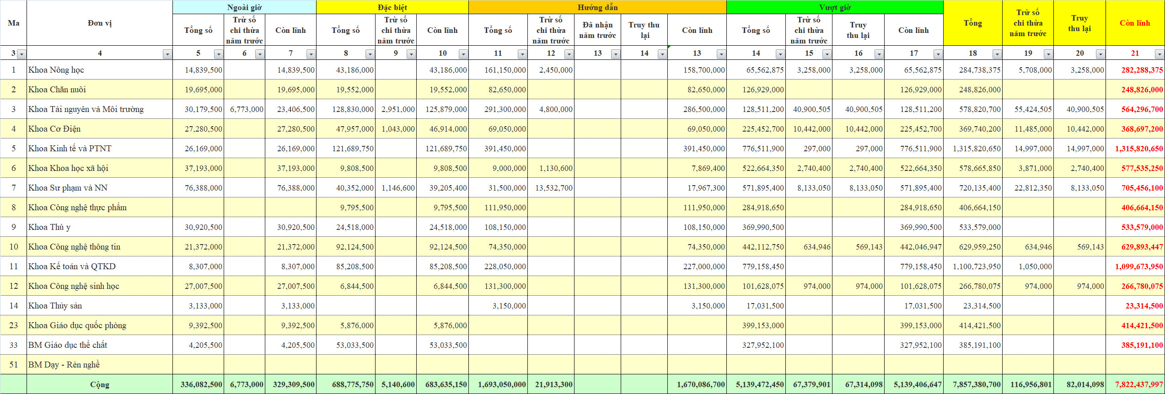Select the "Khoa Thủy sản" cell

click(x=100, y=306)
